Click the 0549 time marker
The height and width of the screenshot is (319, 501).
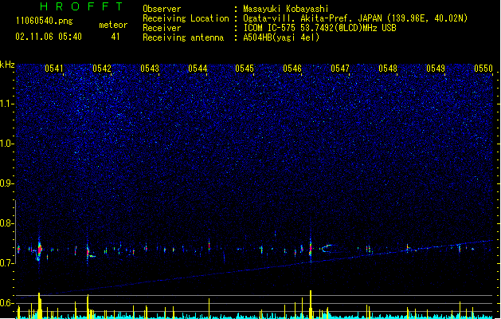tap(436, 69)
